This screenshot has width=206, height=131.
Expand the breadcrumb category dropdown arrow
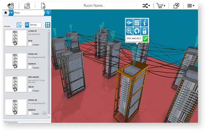click(12, 13)
